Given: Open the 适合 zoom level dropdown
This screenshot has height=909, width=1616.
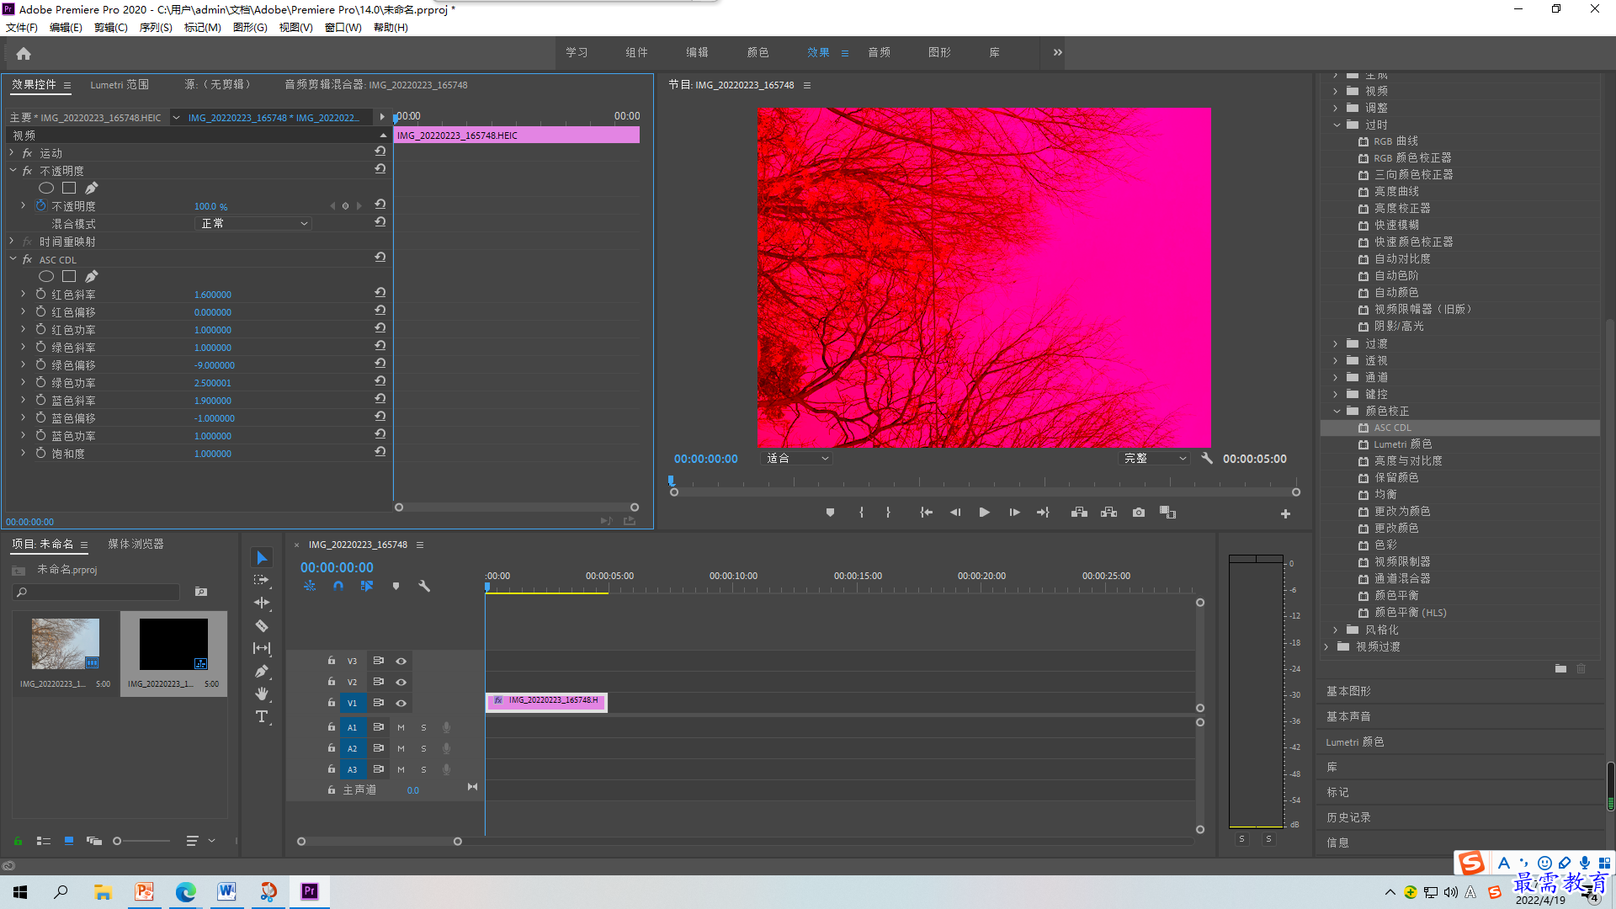Looking at the screenshot, I should click(797, 459).
